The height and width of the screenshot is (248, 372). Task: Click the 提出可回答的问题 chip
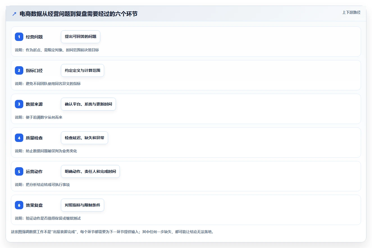81,37
